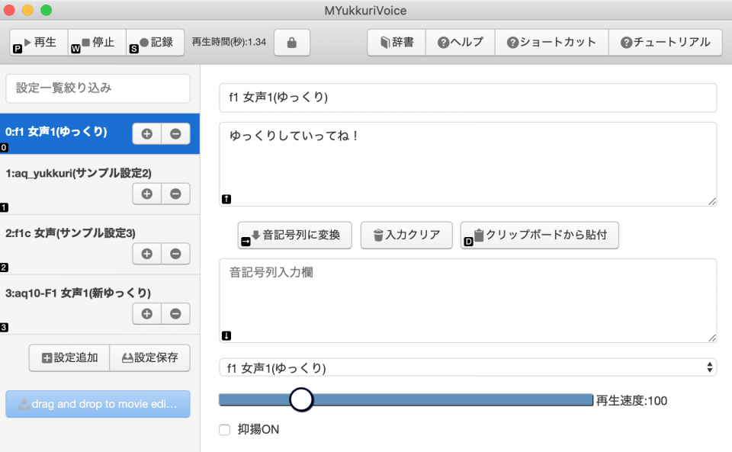Click the 再生速度 speed slider handle

(301, 399)
